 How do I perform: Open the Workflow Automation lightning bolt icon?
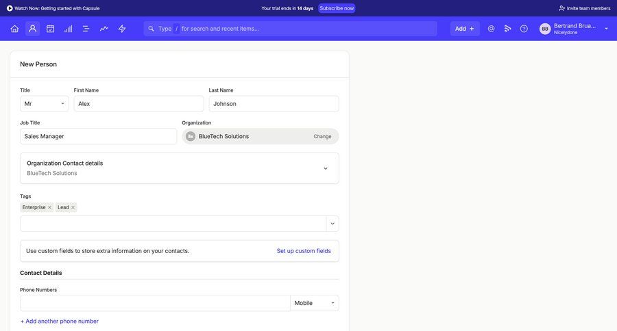pyautogui.click(x=122, y=29)
